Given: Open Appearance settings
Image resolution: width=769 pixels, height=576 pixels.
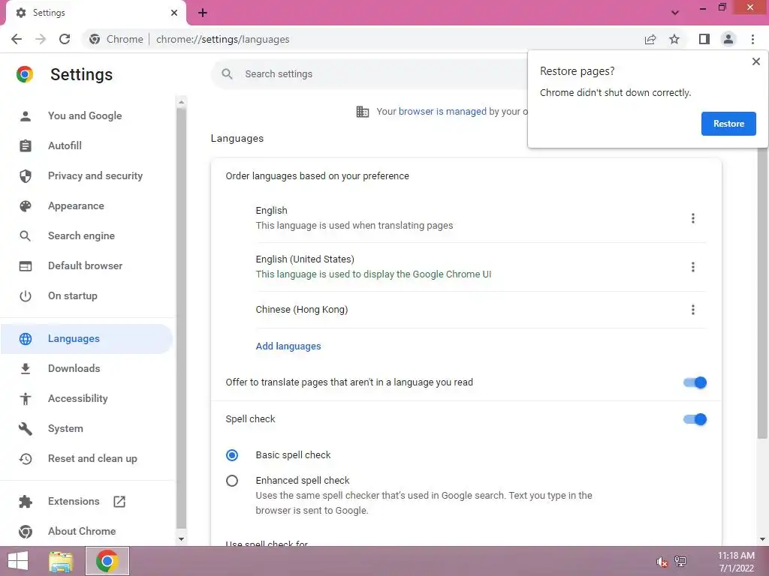Looking at the screenshot, I should coord(76,205).
